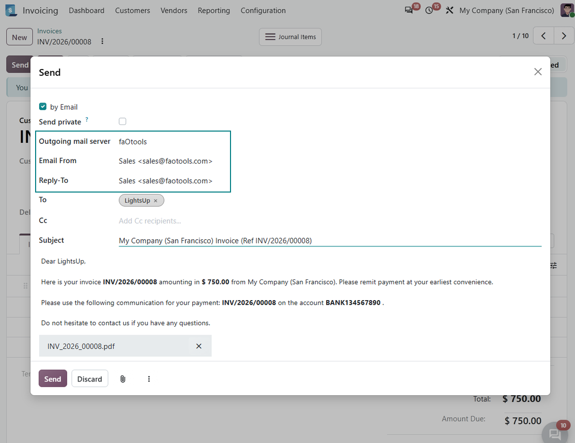Image resolution: width=575 pixels, height=443 pixels.
Task: Open the Invoicing app home icon
Action: tap(11, 10)
